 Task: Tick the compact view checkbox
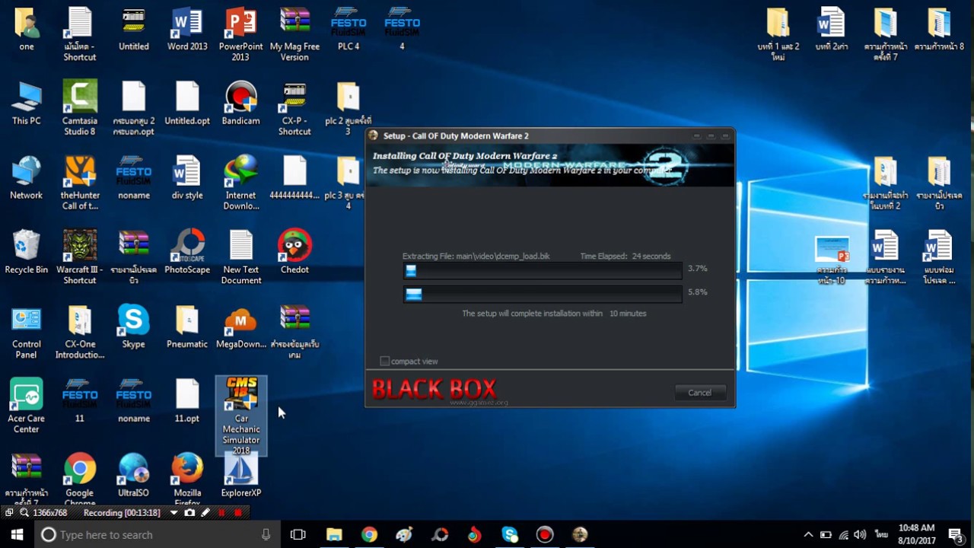pos(385,361)
